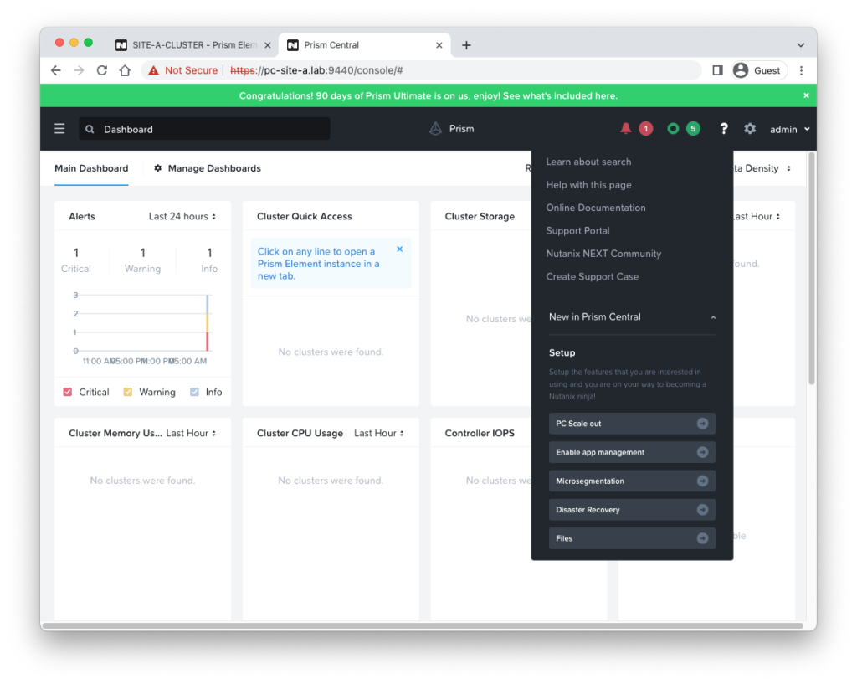Select Online Documentation from help menu
Image resolution: width=857 pixels, height=684 pixels.
click(596, 208)
